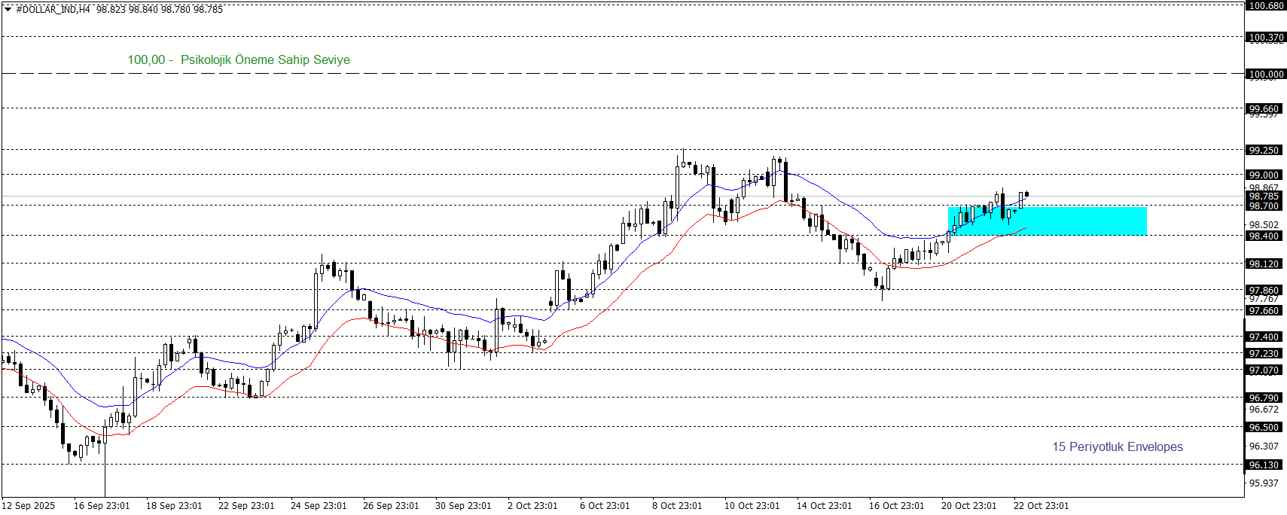The width and height of the screenshot is (1287, 515).
Task: Click the #DOLLAR_IND,H4 chart title
Action: coord(53,10)
